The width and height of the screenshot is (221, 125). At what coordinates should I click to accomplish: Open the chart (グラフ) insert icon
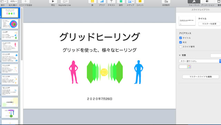point(102,1)
